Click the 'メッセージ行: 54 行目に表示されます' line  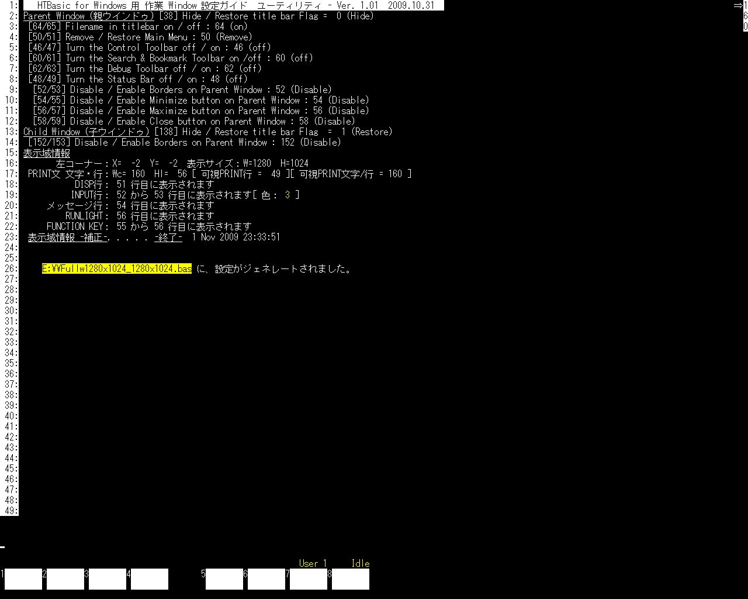(131, 205)
